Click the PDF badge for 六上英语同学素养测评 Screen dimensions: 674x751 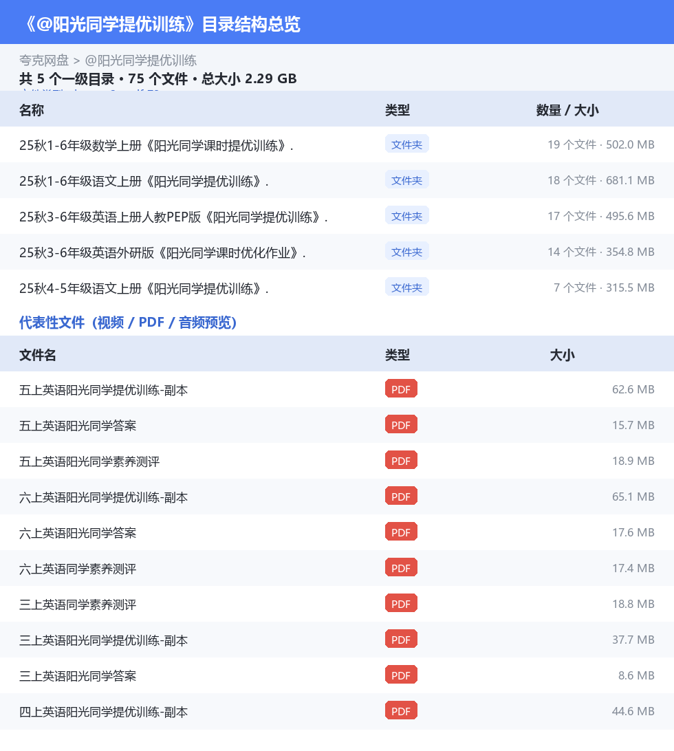401,568
